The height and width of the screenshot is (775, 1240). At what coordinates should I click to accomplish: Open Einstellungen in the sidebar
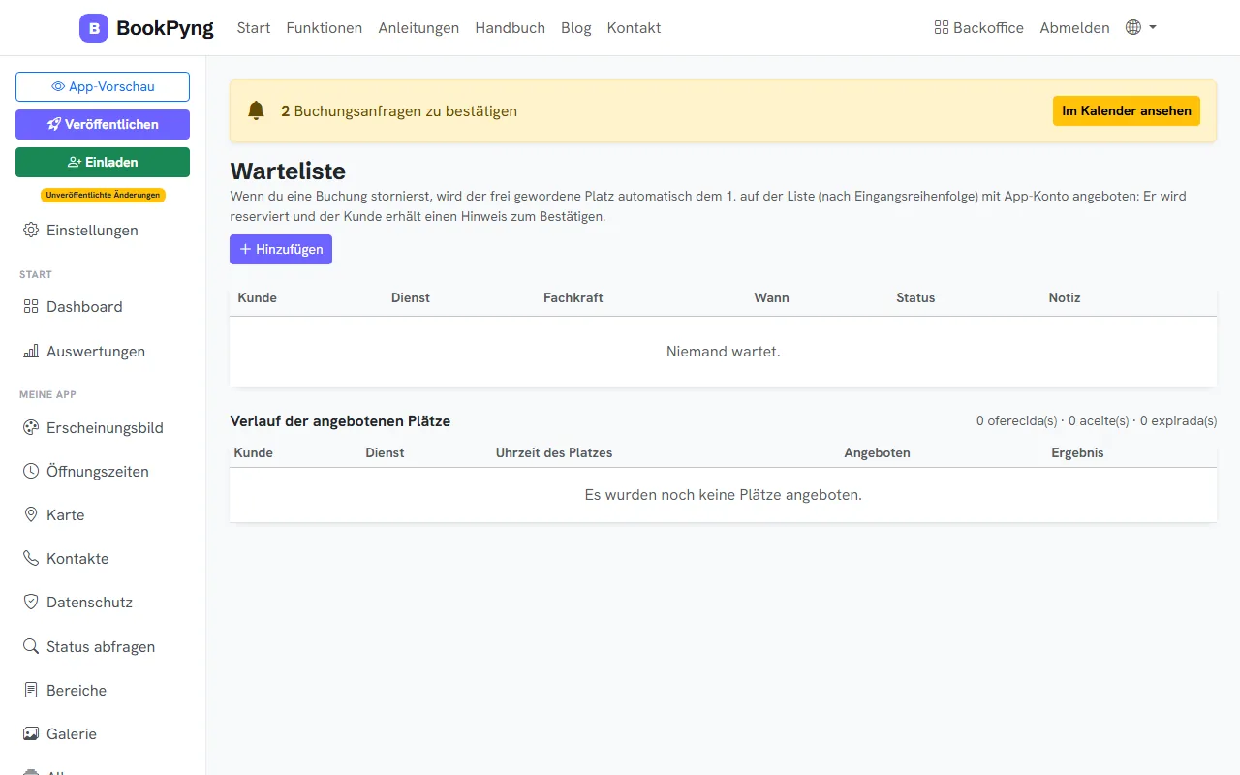[x=103, y=231]
